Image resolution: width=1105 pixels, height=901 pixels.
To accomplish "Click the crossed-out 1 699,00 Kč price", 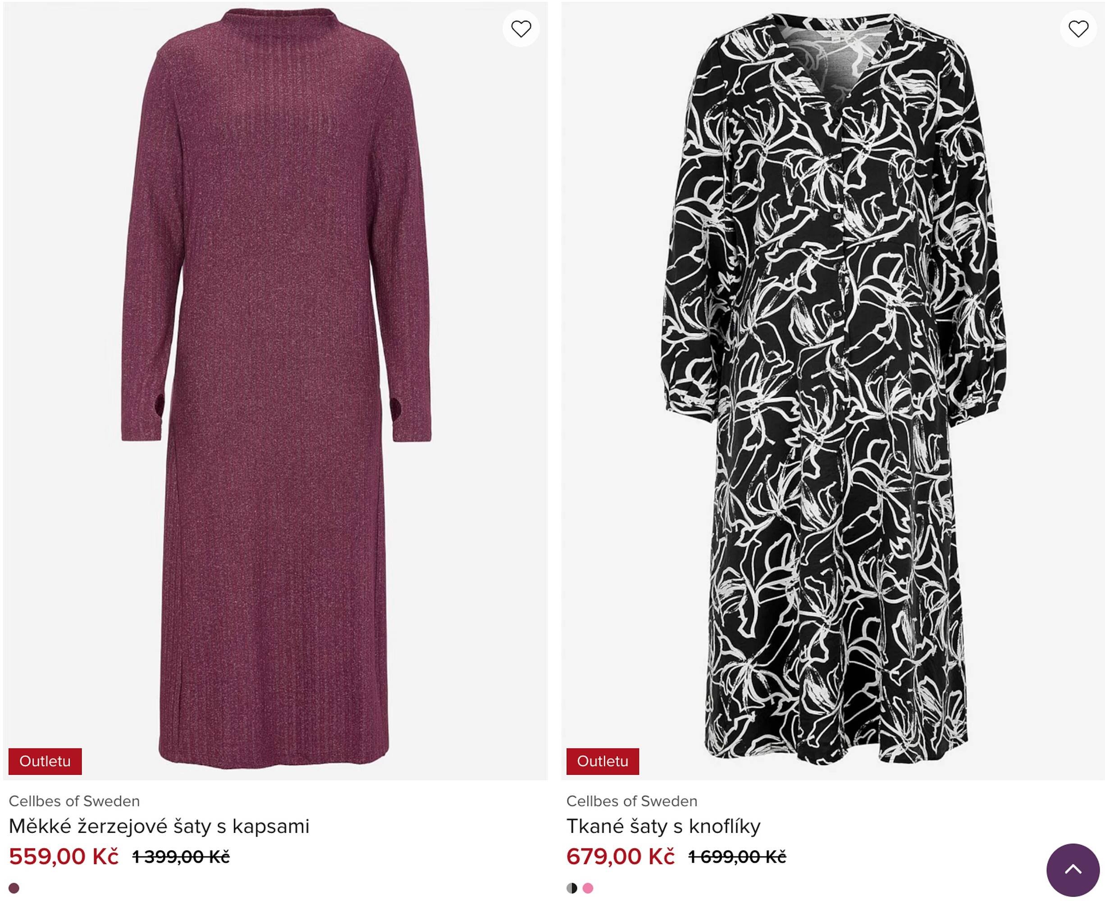I will tap(737, 857).
